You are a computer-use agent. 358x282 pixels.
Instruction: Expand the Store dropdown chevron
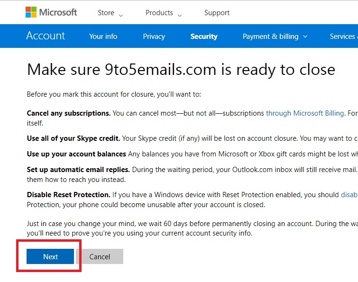[x=120, y=15]
